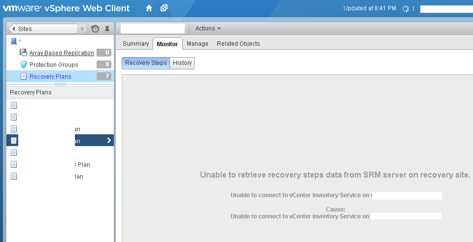Click the 'Unable to retrieve recovery steps' message
The image size is (473, 242).
(335, 175)
